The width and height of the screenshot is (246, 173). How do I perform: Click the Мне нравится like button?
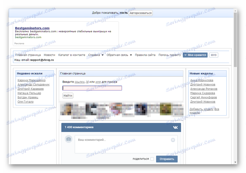coord(195,55)
